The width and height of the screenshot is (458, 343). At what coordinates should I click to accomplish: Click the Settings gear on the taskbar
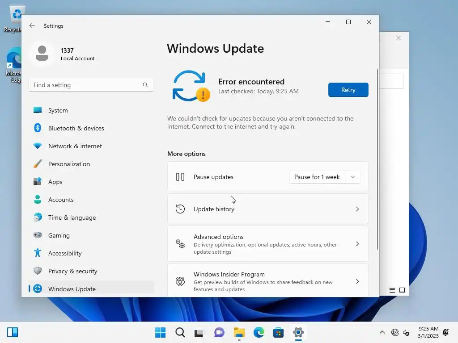coord(298,332)
